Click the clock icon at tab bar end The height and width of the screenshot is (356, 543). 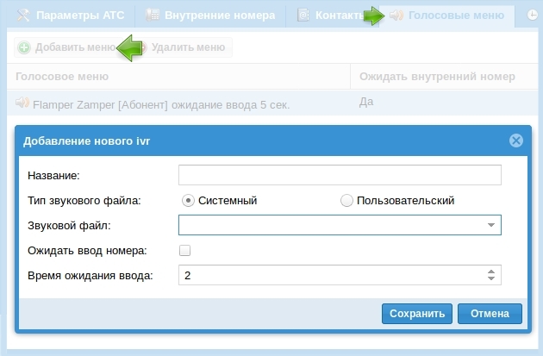tap(533, 16)
